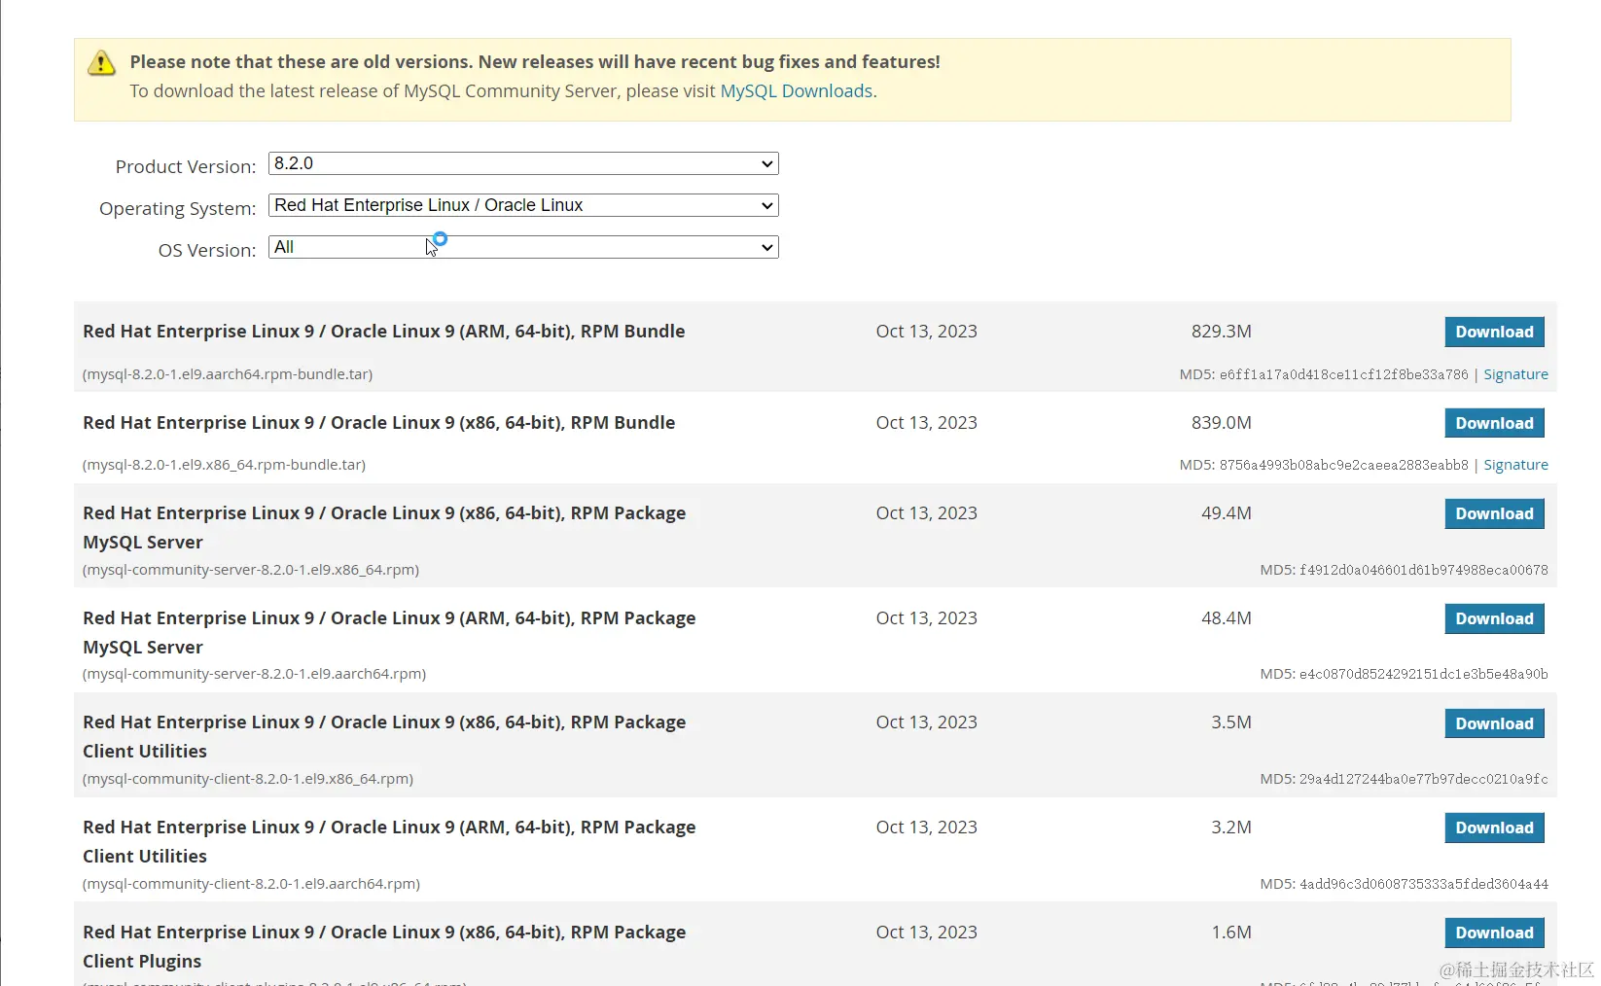Open Signature link for x86 RPM Bundle
The image size is (1601, 986).
pos(1515,465)
